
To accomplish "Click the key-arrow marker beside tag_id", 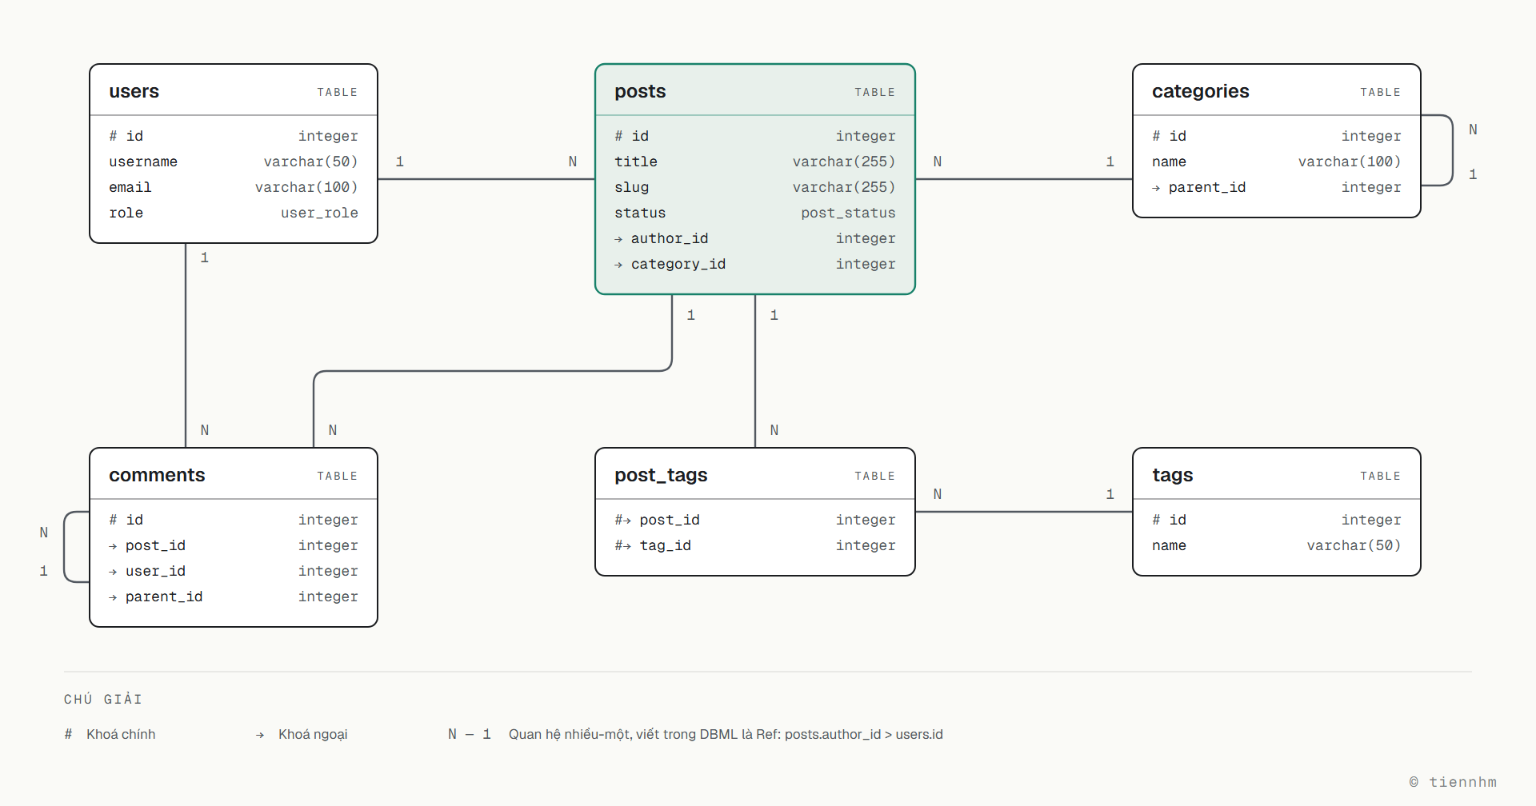I will click(623, 545).
